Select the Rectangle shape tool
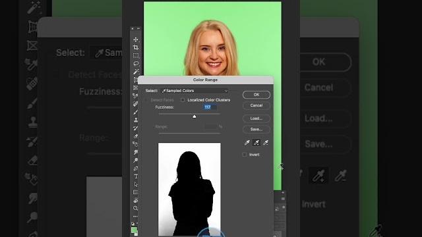The image size is (422, 237). tap(136, 192)
